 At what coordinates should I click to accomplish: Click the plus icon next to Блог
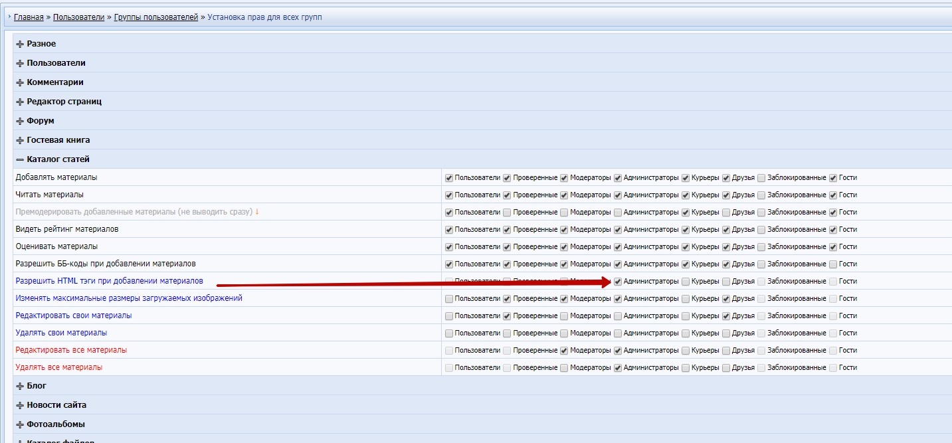click(20, 386)
